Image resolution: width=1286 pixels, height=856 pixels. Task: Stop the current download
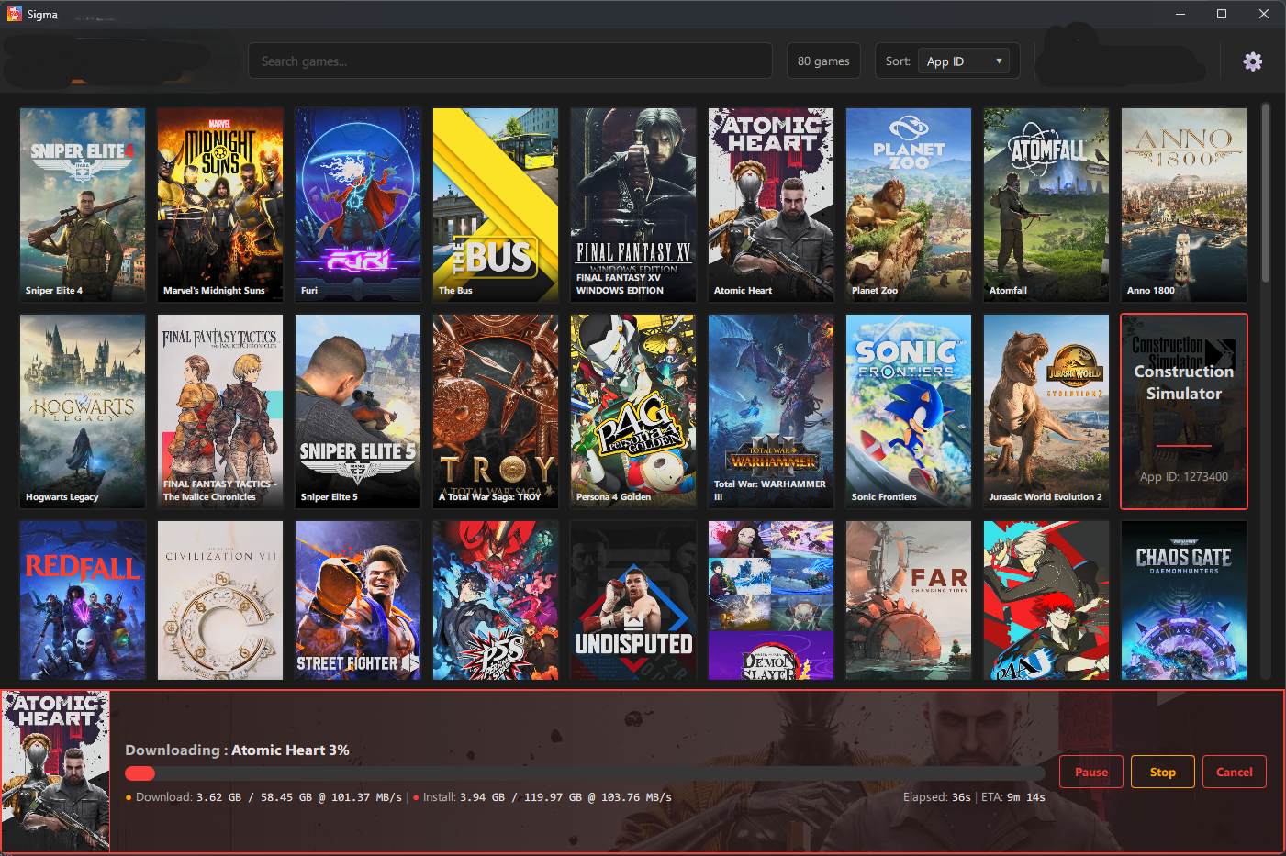pos(1162,772)
